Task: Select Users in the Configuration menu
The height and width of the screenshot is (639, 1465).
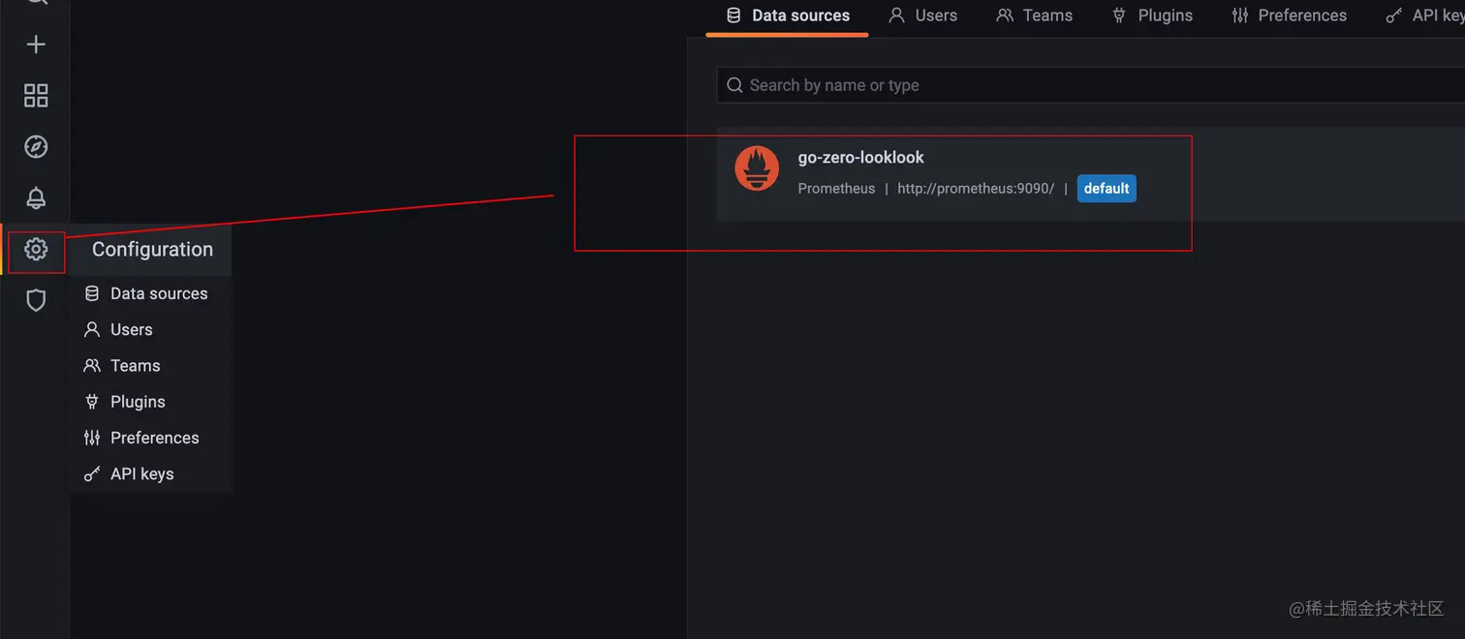Action: (151, 329)
